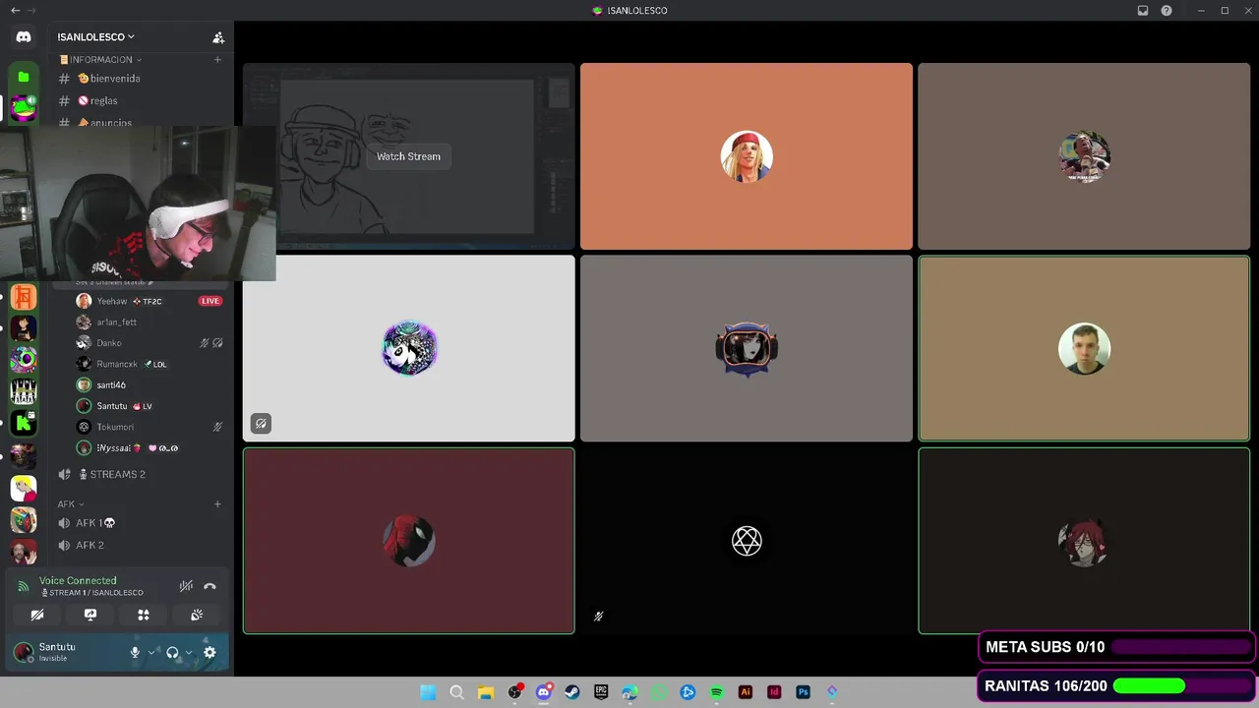Open the invite members icon beside ISANLOLESCO

(x=218, y=37)
